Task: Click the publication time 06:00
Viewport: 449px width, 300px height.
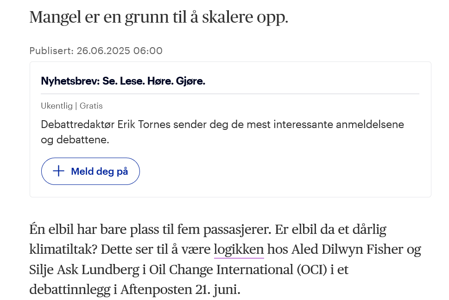Action: tap(148, 50)
